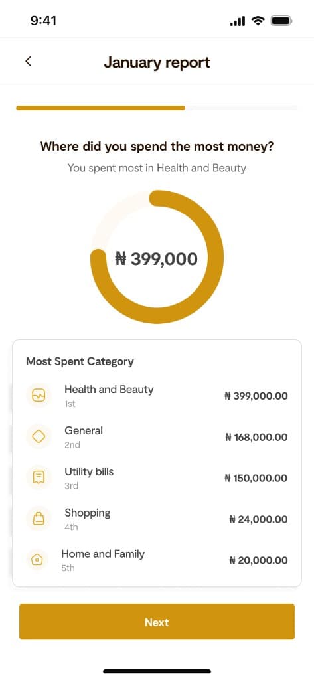The width and height of the screenshot is (314, 680).
Task: Tap the Wi-Fi status icon
Action: click(x=258, y=21)
